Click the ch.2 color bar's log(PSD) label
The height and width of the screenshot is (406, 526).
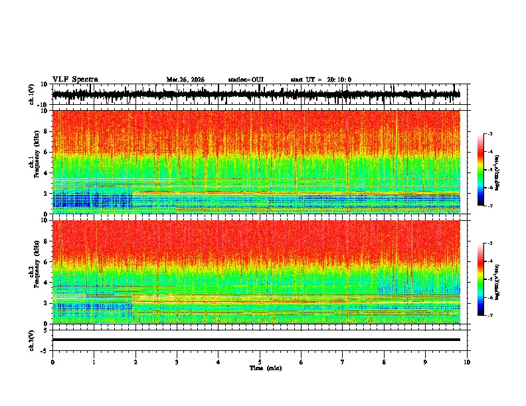tap(497, 281)
